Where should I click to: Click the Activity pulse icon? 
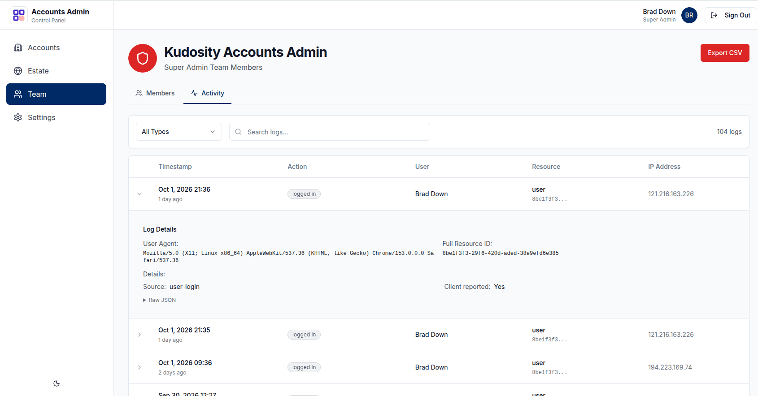click(x=194, y=93)
